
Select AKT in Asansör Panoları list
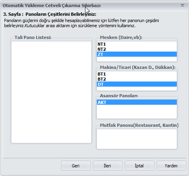pos(137,102)
